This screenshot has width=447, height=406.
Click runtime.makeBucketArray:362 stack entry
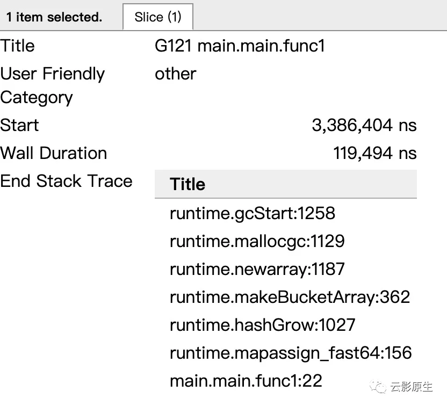290,297
